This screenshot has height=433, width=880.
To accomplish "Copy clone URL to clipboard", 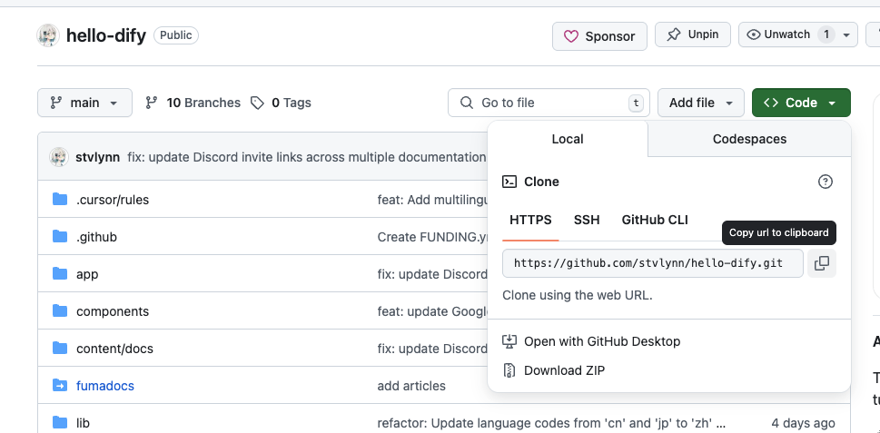I will pos(821,263).
